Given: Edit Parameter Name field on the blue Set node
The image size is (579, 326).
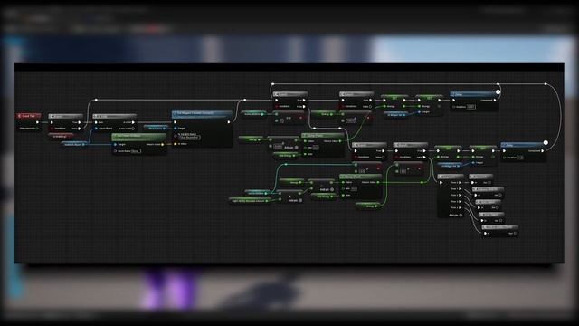Looking at the screenshot, I should coord(189,138).
